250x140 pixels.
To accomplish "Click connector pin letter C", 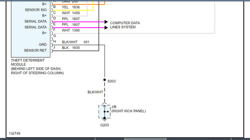I will (x=55, y=13).
